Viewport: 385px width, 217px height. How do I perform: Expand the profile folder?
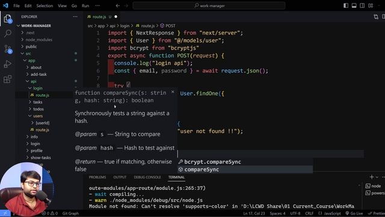coord(36,151)
